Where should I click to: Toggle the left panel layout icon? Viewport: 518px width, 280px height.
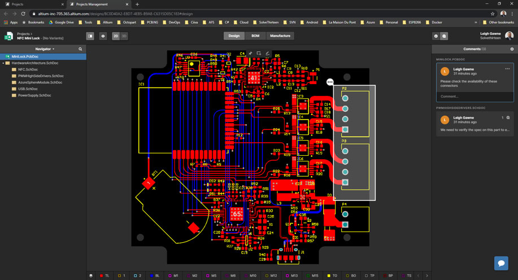click(90, 36)
